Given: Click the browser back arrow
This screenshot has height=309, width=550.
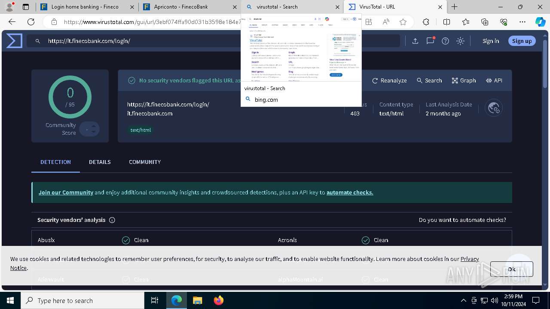Looking at the screenshot, I should [12, 22].
